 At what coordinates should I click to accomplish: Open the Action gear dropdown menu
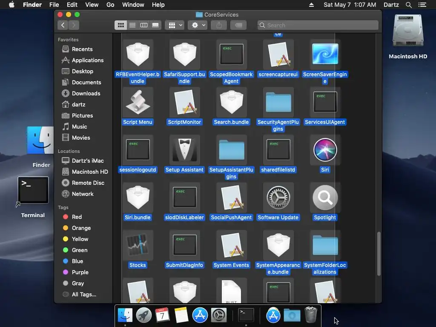[x=198, y=25]
